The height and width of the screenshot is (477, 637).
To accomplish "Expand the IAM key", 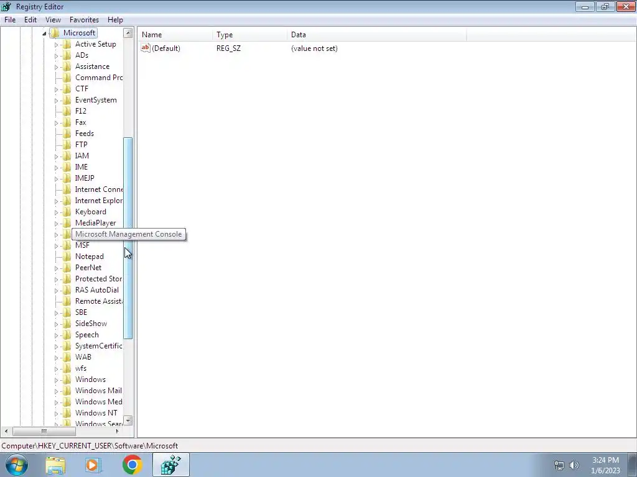I will 56,156.
